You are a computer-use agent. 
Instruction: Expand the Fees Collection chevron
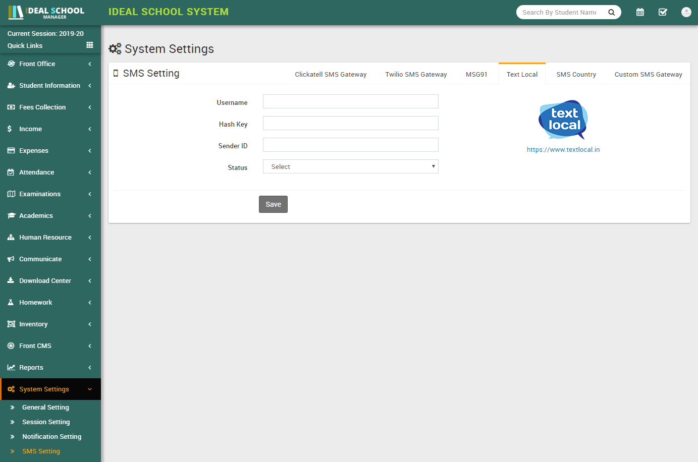click(x=90, y=107)
